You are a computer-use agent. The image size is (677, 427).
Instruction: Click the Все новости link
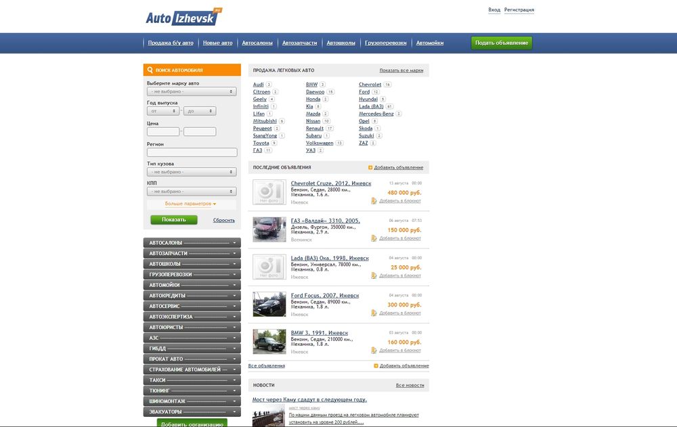click(410, 385)
